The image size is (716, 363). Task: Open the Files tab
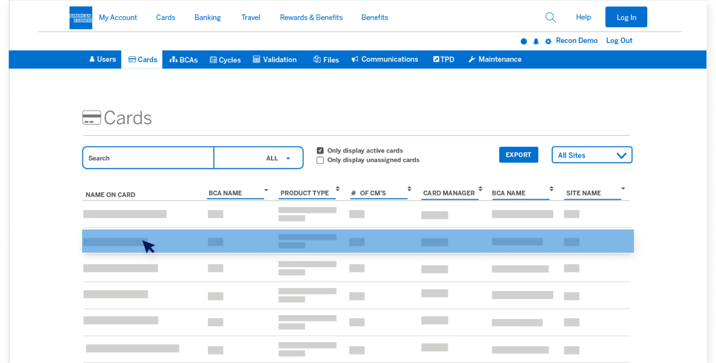[326, 60]
